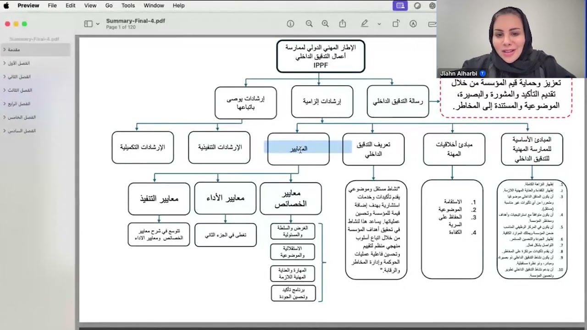The image size is (587, 330).
Task: Click the معايير الأداء box
Action: point(225,198)
